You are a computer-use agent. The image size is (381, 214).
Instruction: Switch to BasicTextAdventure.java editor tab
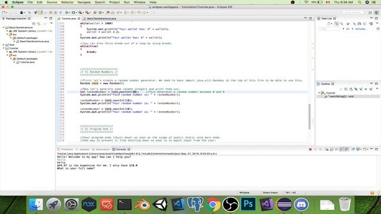(101, 18)
